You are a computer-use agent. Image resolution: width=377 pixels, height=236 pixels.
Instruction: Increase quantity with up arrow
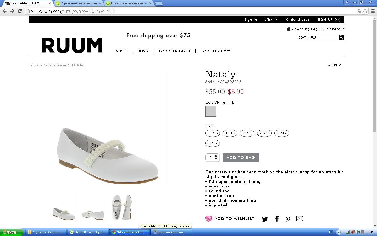click(216, 156)
